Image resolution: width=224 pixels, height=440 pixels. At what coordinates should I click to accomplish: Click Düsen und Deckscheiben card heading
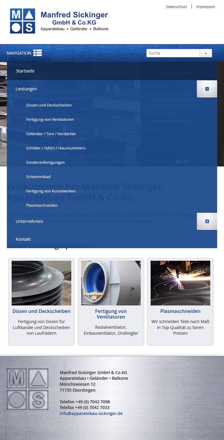[41, 311]
